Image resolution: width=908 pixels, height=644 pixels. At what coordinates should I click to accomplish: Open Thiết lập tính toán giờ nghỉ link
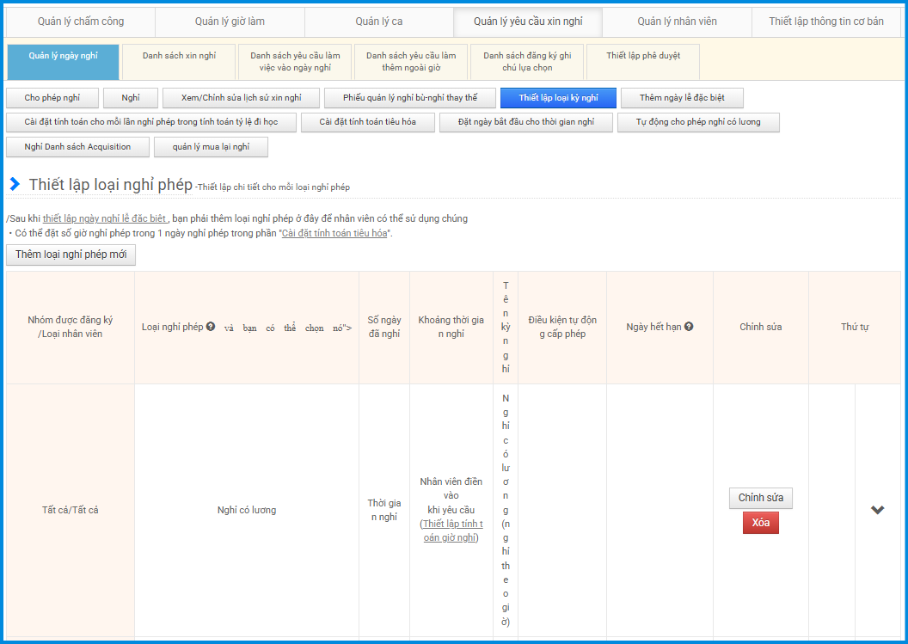tap(451, 531)
